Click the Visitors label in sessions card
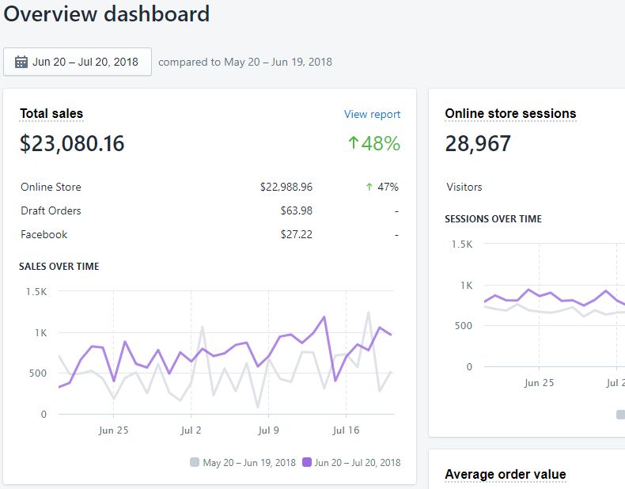 [x=464, y=188]
